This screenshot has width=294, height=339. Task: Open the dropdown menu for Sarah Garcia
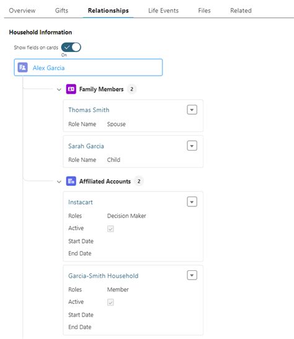[x=192, y=146]
